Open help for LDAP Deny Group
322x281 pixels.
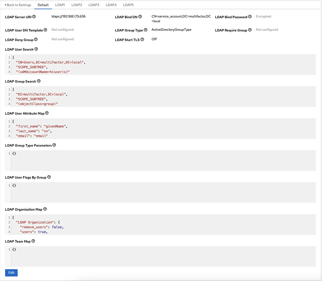click(36, 40)
